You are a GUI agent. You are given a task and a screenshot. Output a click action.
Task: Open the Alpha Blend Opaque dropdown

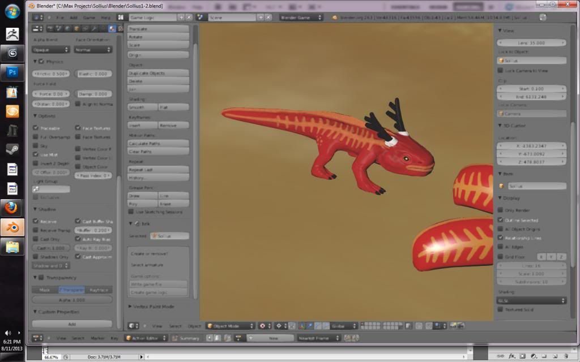tap(50, 50)
